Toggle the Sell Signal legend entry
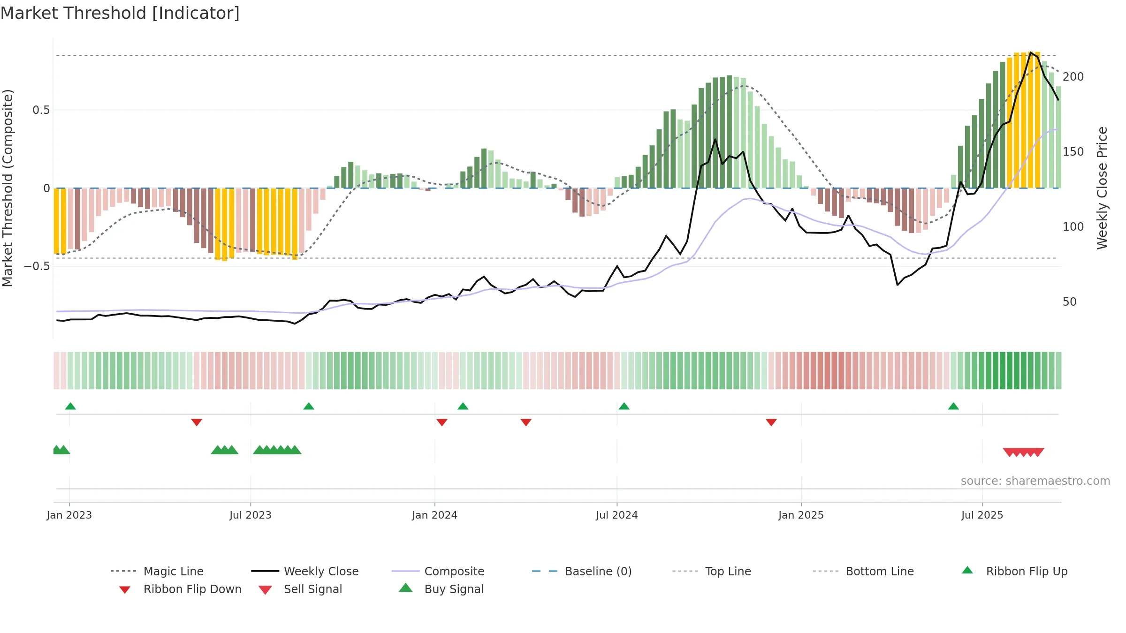Screen dimensions: 1126x633 (300, 589)
